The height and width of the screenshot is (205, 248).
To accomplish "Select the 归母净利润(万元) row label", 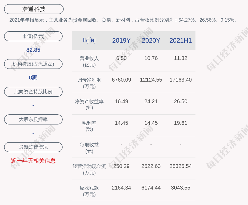I will tap(89, 83).
